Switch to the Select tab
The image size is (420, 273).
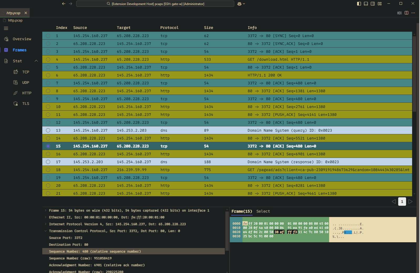pyautogui.click(x=263, y=211)
